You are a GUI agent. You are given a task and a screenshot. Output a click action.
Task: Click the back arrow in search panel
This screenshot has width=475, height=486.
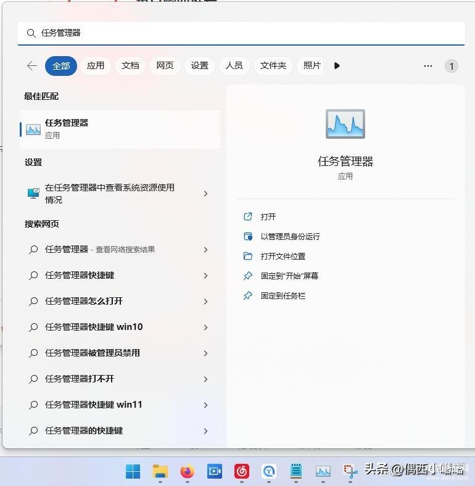tap(32, 66)
